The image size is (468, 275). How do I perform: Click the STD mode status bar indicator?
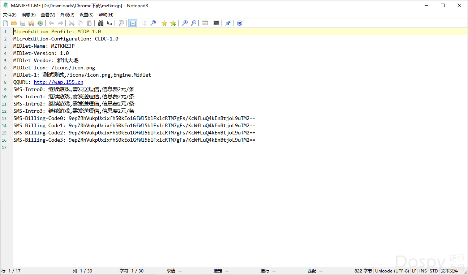click(x=434, y=271)
